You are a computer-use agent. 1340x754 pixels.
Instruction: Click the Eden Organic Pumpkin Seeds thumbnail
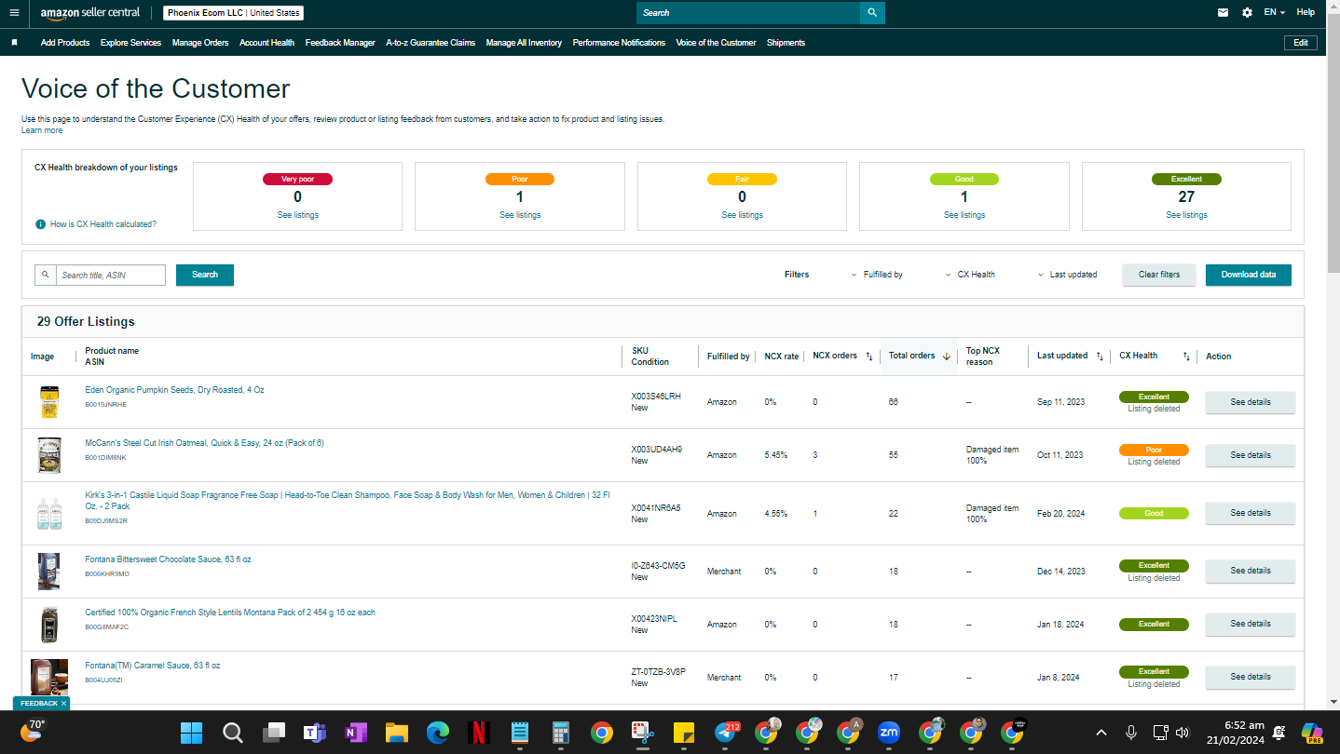tap(48, 402)
